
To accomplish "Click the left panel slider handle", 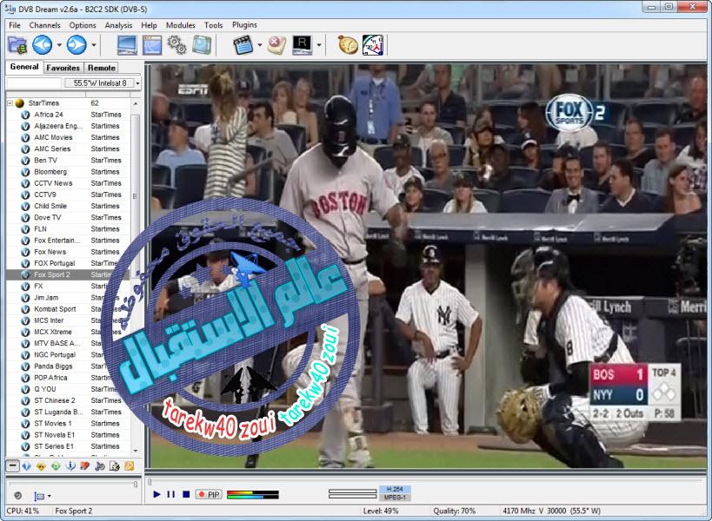I will 136,485.
